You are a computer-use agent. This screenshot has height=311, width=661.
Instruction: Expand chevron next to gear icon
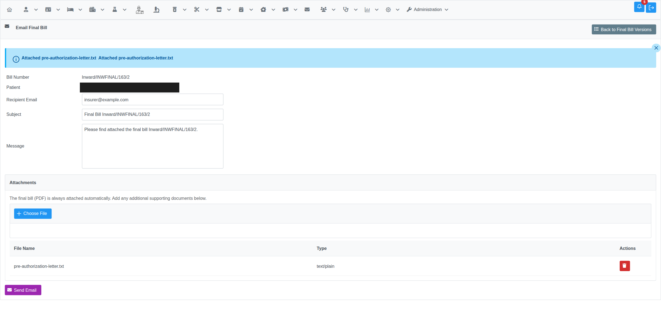(x=398, y=10)
